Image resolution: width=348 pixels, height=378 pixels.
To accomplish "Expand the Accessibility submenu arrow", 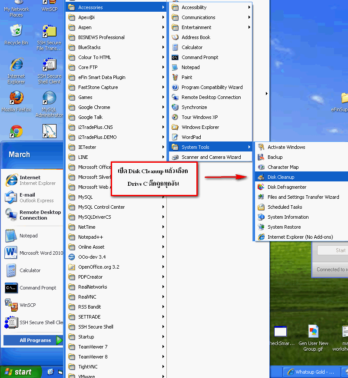I will coord(249,7).
